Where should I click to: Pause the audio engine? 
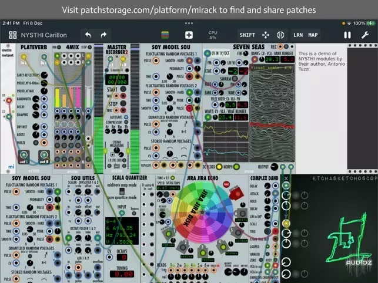[x=347, y=35]
